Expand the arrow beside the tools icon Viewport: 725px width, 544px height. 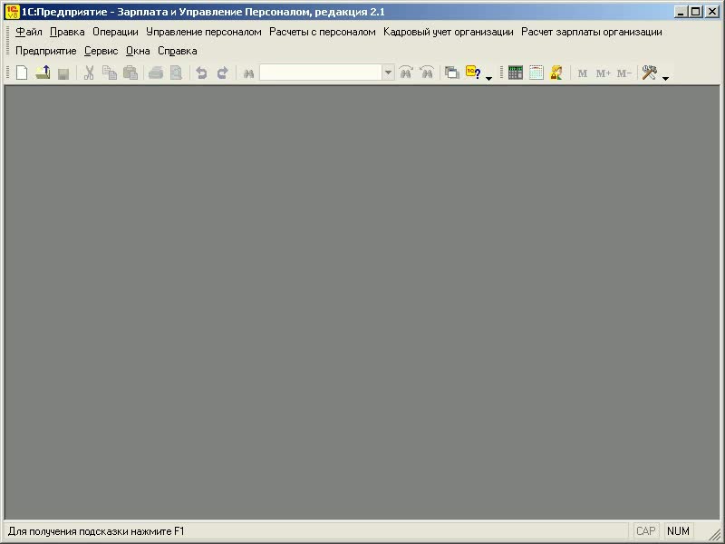665,78
